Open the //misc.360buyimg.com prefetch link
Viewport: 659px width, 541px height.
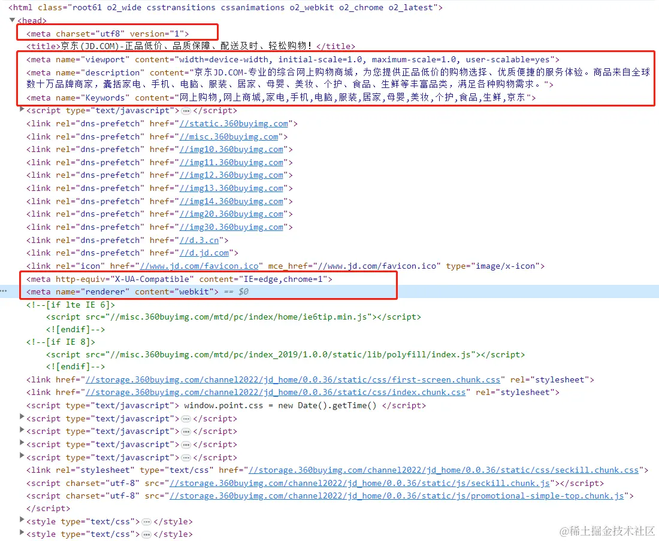(x=229, y=137)
